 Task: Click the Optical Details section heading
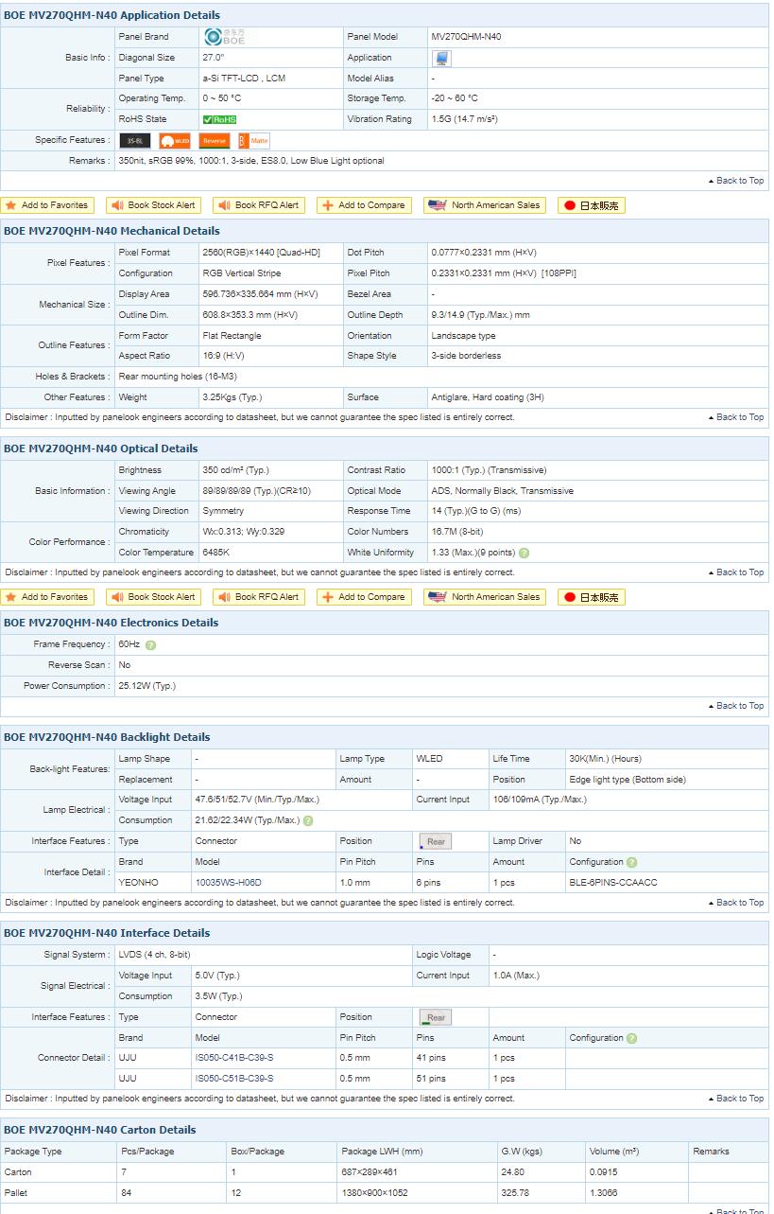101,449
